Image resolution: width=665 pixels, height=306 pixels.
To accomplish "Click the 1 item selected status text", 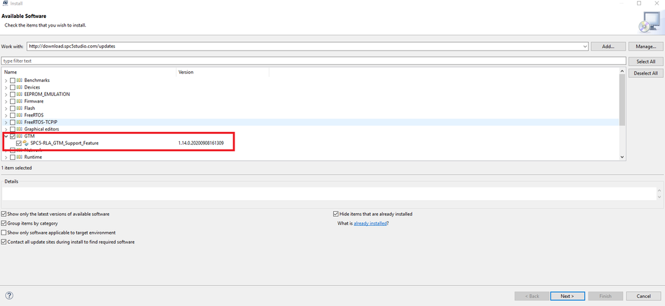I will (17, 167).
